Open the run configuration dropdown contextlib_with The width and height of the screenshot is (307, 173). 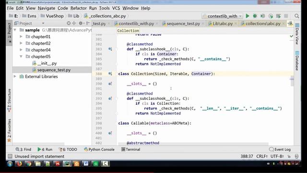tap(223, 16)
